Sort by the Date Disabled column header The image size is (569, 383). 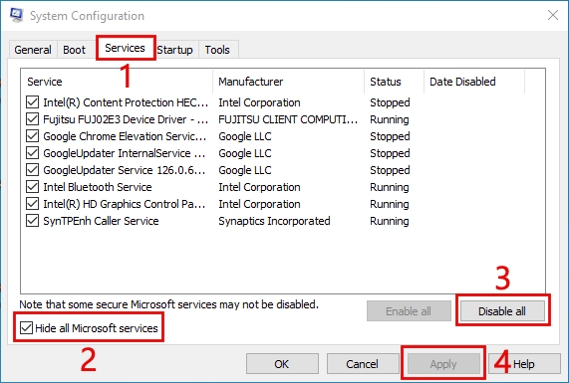pos(474,82)
